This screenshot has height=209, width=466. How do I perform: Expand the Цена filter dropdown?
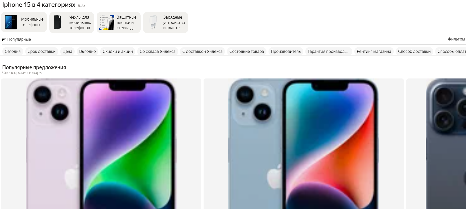pos(67,51)
